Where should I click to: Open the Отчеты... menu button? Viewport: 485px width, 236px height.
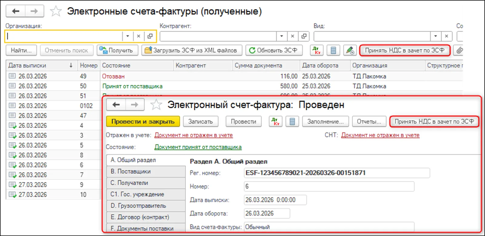(369, 122)
